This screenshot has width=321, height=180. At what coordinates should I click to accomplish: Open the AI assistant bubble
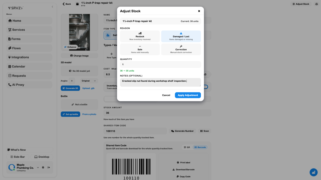(x=313, y=172)
